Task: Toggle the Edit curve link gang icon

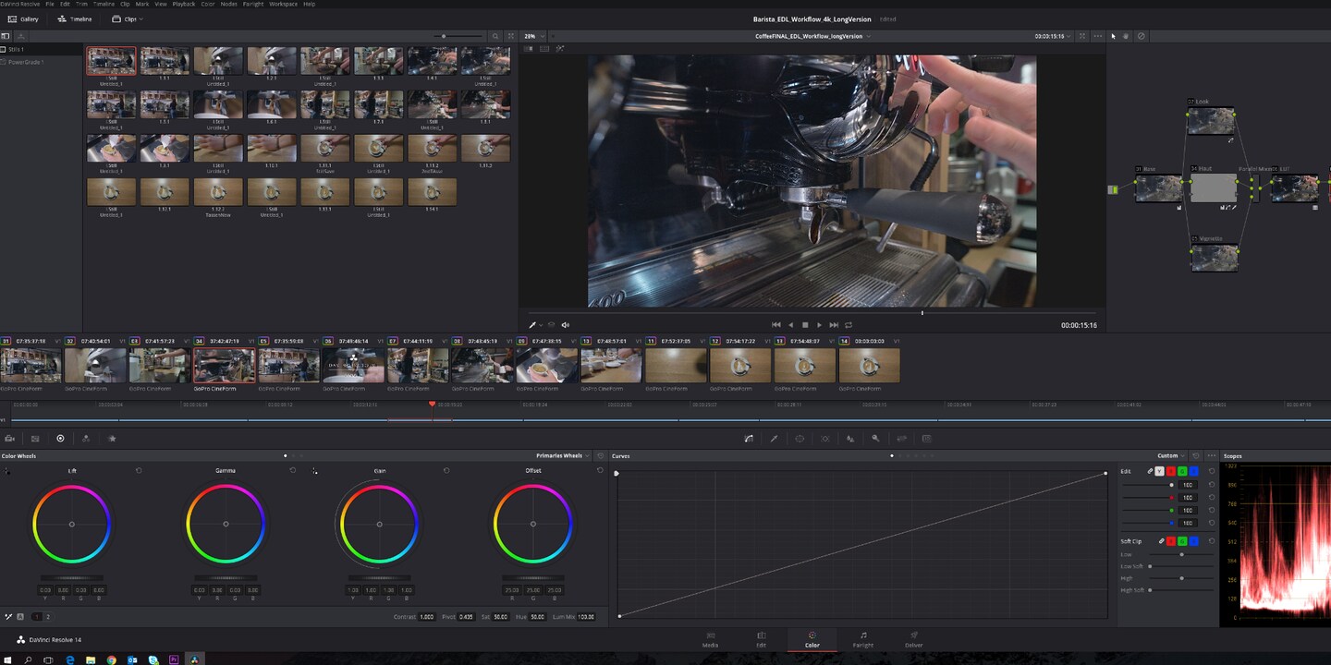Action: click(1150, 471)
